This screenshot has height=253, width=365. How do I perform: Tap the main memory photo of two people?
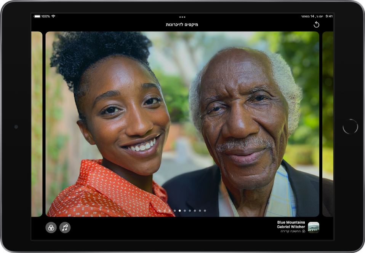click(x=182, y=124)
